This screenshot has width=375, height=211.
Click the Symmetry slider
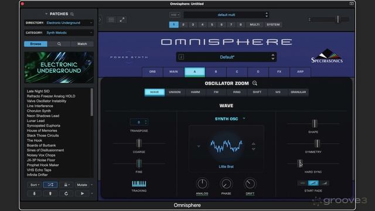[x=313, y=144]
